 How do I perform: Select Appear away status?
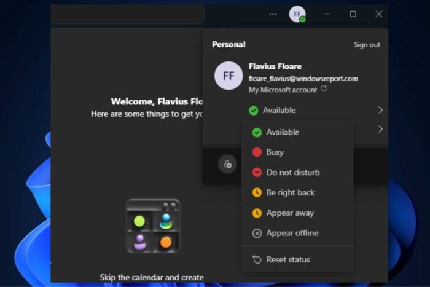coord(297,213)
